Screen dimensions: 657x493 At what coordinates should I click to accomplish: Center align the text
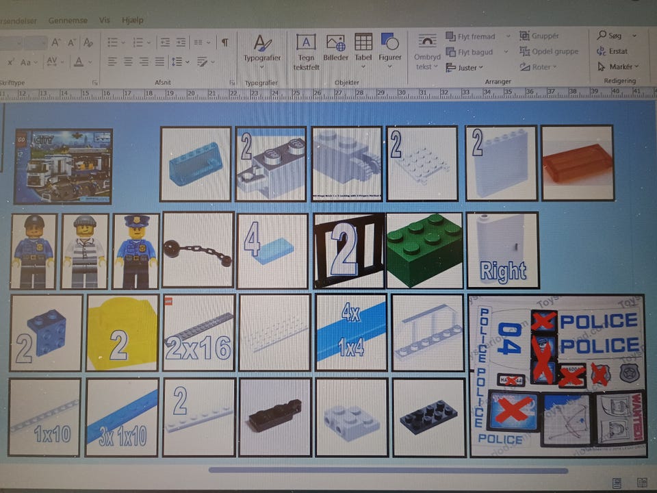coord(128,62)
